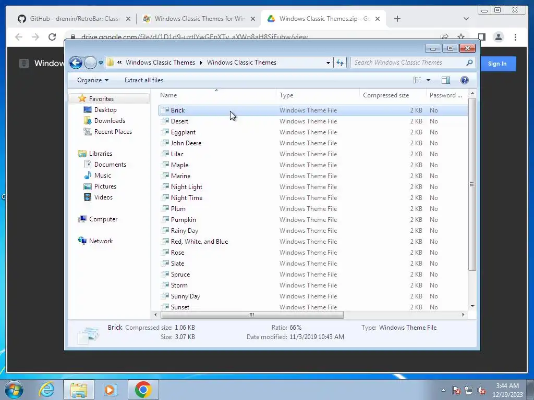Bookmark this page with Chrome's star
The width and height of the screenshot is (534, 400).
[x=461, y=37]
